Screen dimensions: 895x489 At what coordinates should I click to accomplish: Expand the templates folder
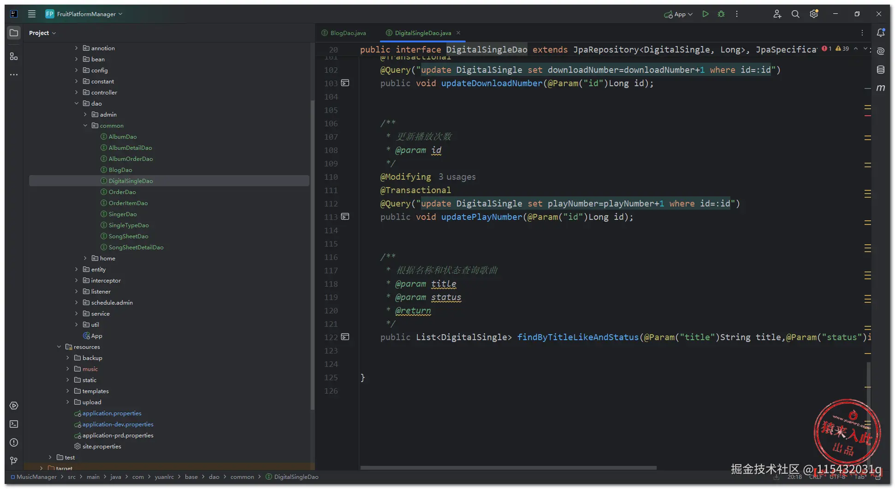[68, 391]
